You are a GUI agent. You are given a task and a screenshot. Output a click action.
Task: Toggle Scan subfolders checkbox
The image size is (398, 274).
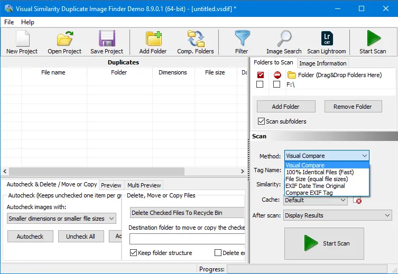[261, 121]
